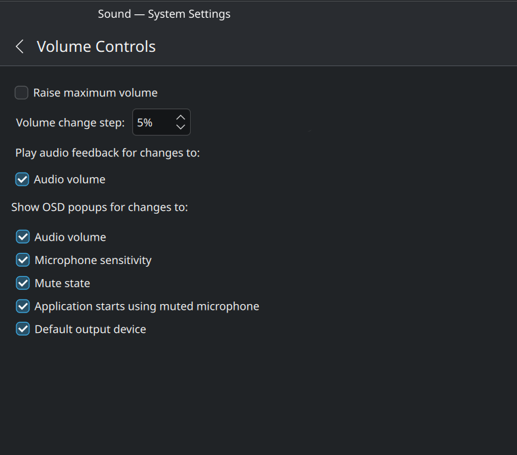This screenshot has width=517, height=455.
Task: Increase volume change step with up arrow
Action: pos(181,117)
